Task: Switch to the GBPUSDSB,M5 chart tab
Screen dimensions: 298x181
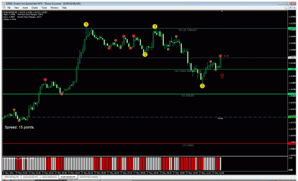Action: click(x=11, y=177)
